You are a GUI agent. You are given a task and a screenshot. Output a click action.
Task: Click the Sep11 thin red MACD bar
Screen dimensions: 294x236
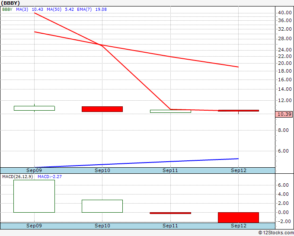170,213
